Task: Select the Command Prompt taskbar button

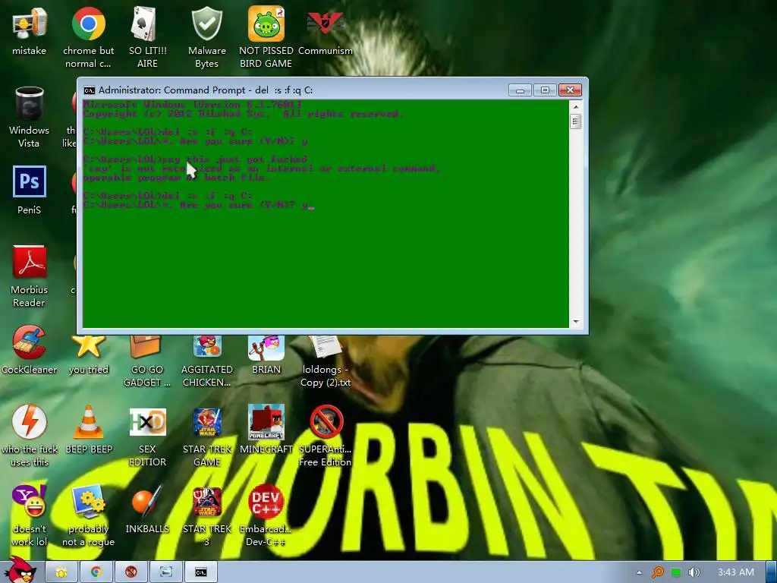Action: (x=200, y=572)
